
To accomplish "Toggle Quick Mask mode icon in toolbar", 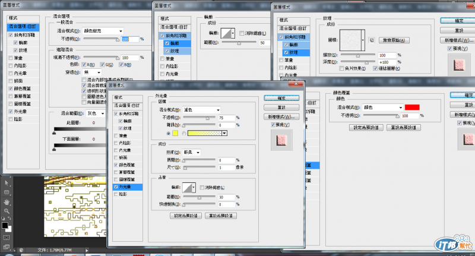I will [x=7, y=238].
